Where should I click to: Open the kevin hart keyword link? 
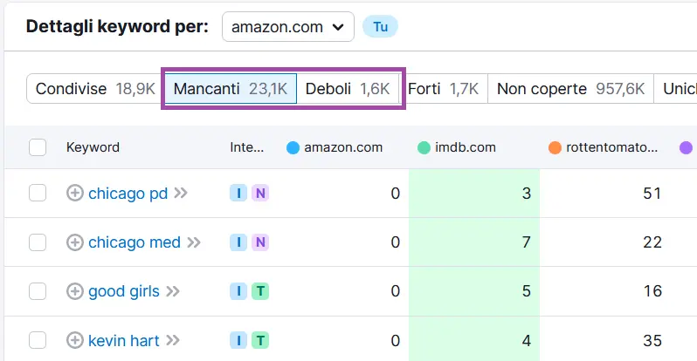pos(123,340)
